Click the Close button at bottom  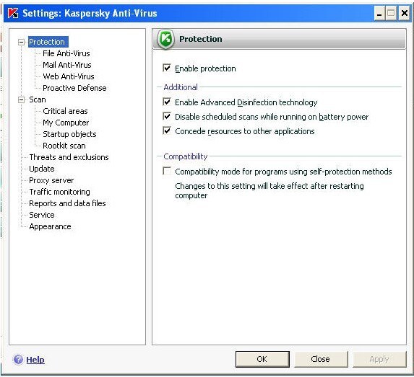321,359
